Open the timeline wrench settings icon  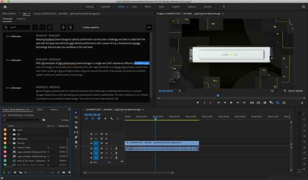tap(111, 118)
